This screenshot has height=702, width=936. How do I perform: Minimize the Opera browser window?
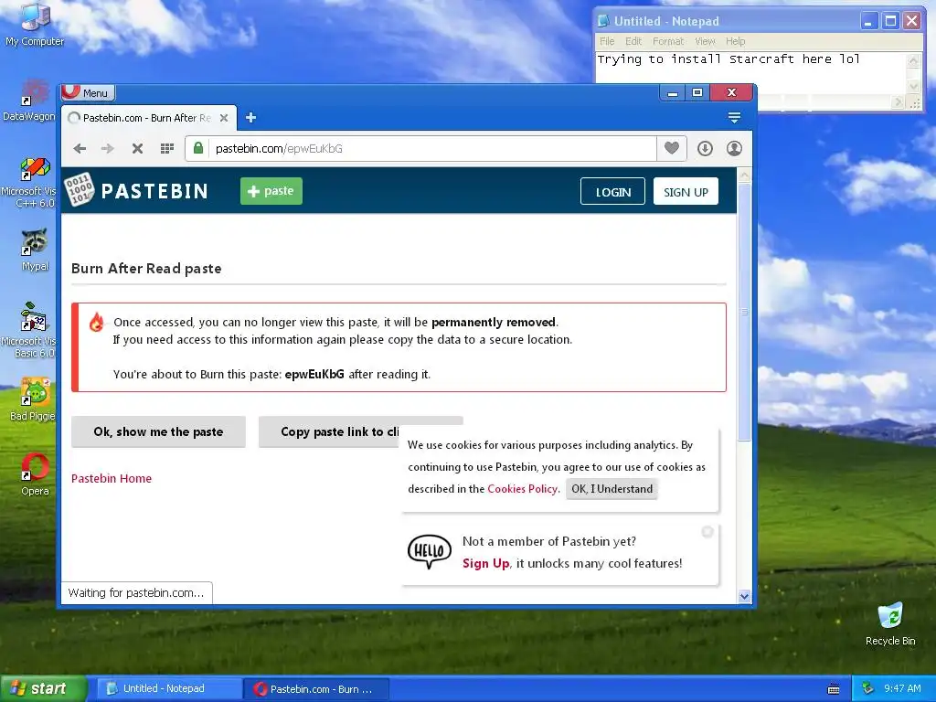coord(673,92)
